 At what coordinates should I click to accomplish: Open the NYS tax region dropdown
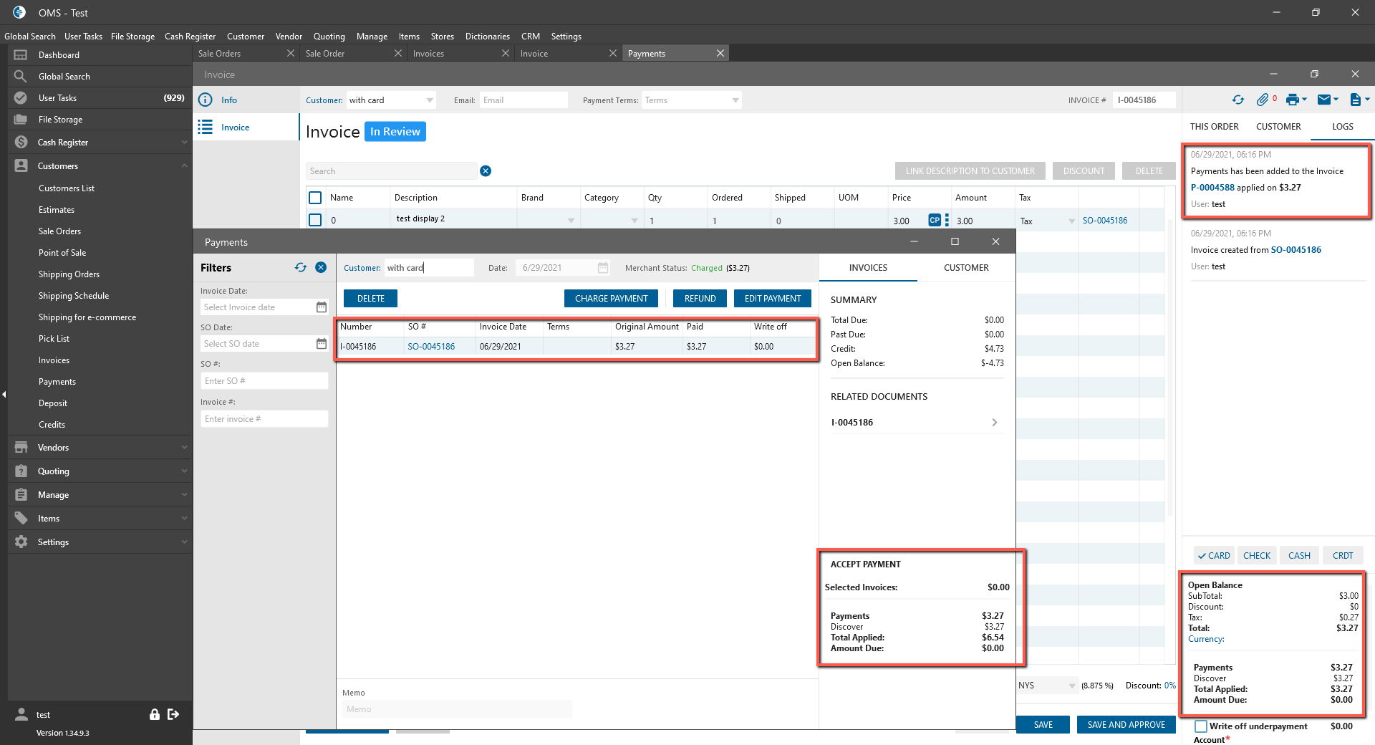(1072, 686)
